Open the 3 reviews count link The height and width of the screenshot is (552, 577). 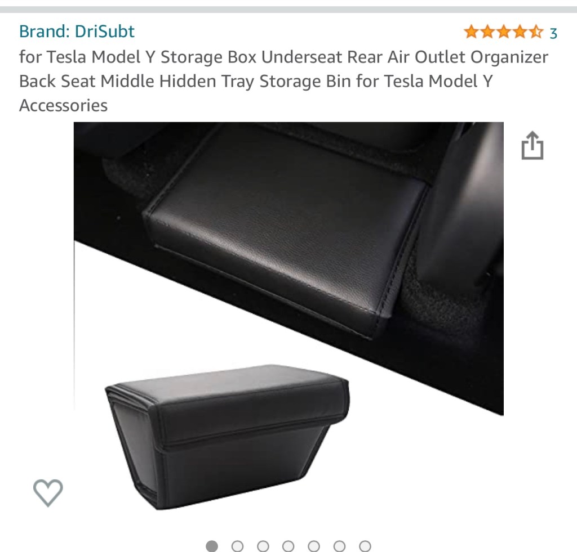pos(553,33)
